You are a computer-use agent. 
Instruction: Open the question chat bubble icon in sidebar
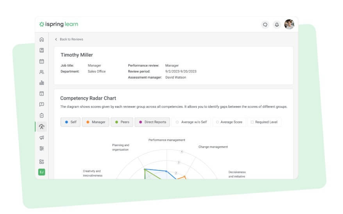(41, 104)
